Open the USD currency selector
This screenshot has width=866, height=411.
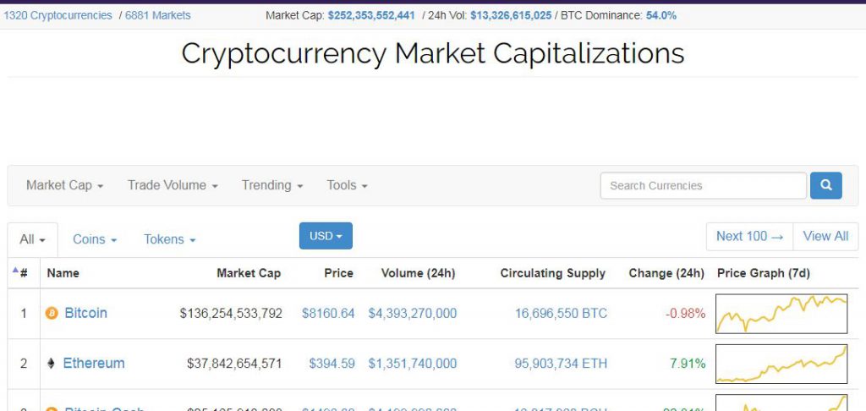click(326, 236)
